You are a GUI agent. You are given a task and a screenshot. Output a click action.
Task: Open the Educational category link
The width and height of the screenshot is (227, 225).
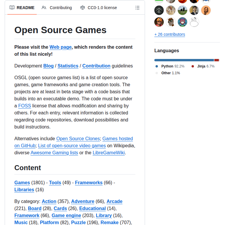point(92,208)
